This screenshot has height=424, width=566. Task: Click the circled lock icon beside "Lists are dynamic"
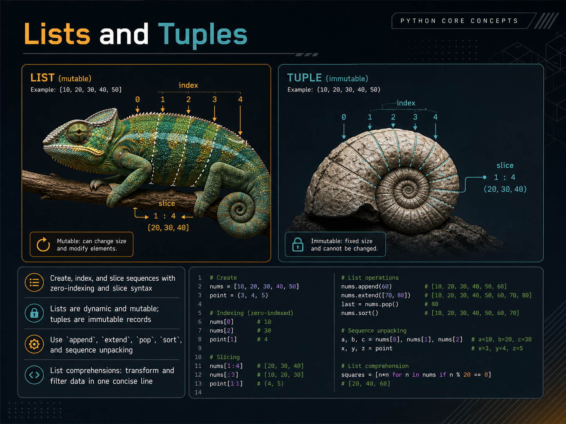34,313
